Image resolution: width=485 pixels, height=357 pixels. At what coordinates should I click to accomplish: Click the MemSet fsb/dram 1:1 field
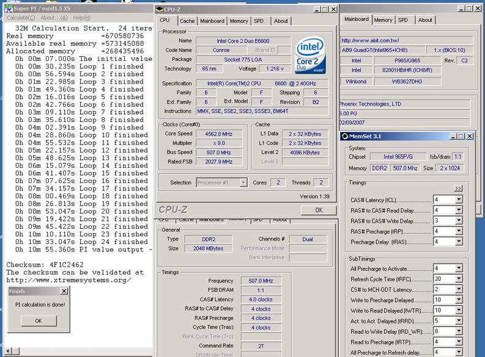pos(457,157)
